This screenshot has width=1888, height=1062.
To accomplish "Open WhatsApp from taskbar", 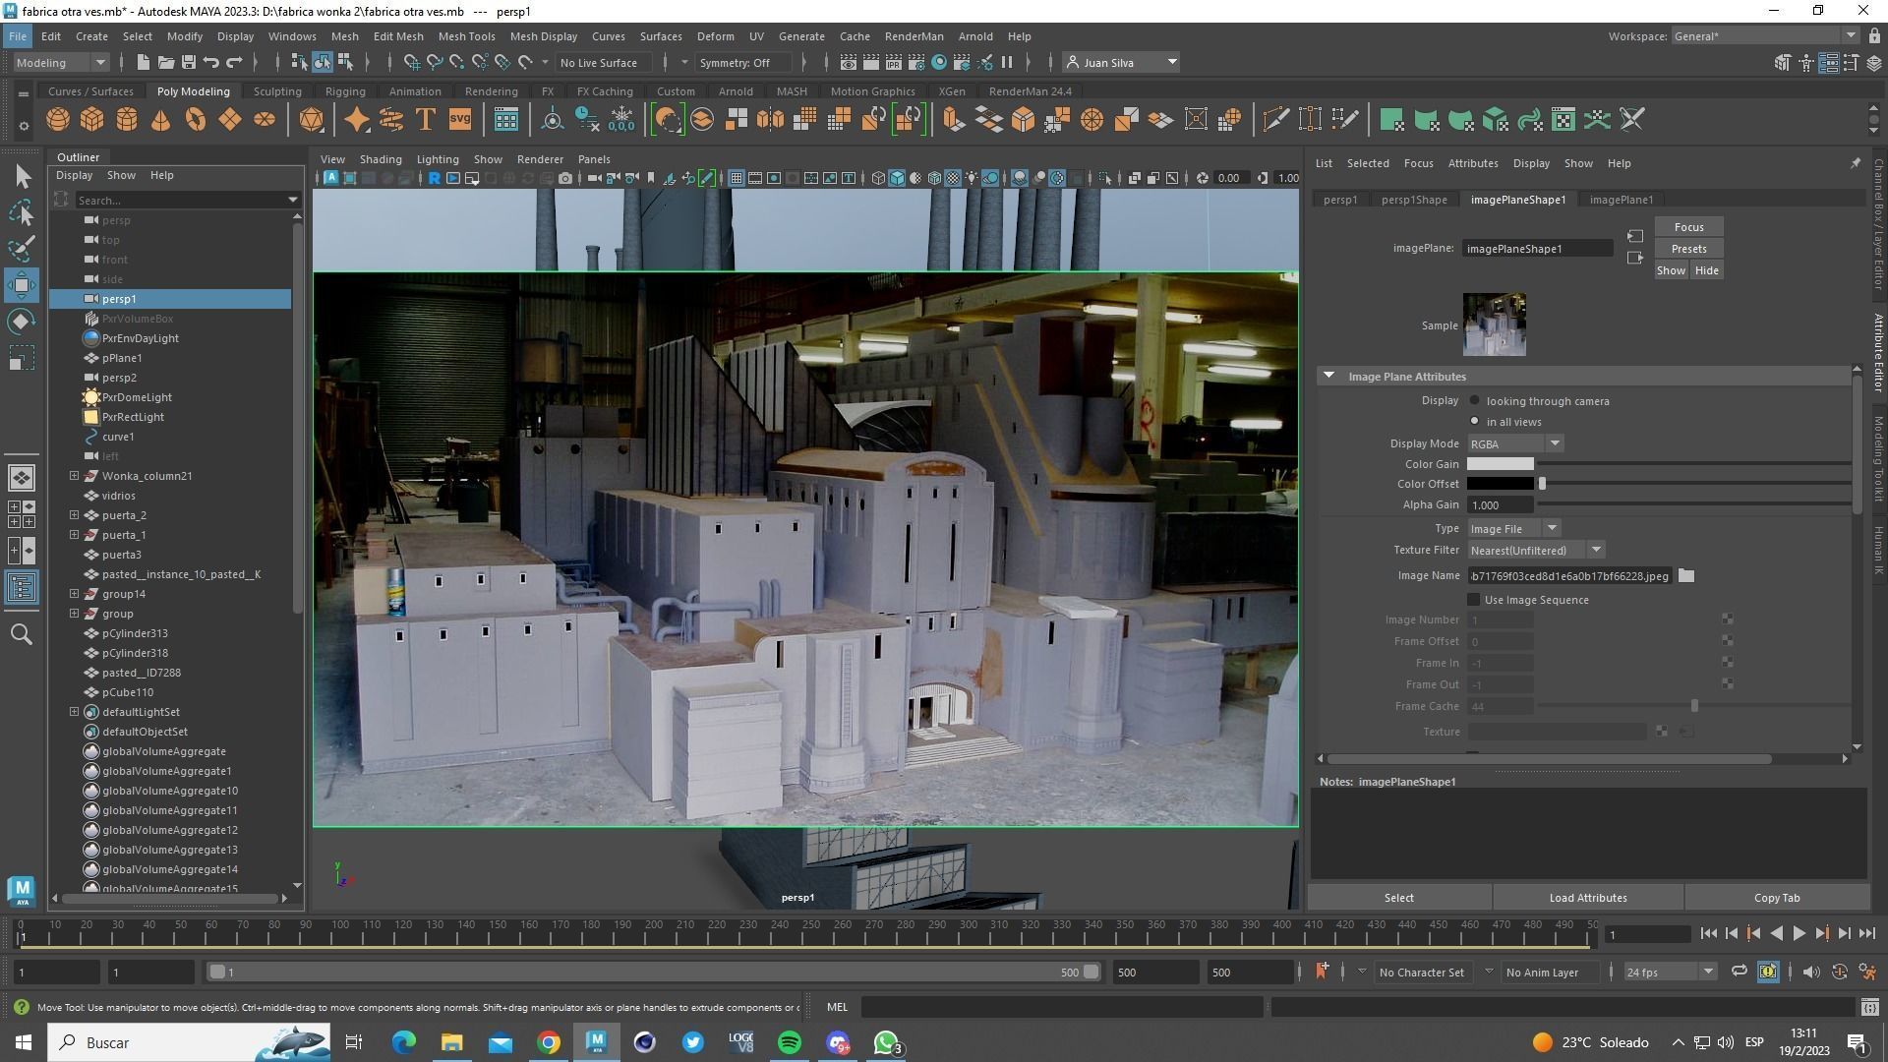I will coord(886,1042).
